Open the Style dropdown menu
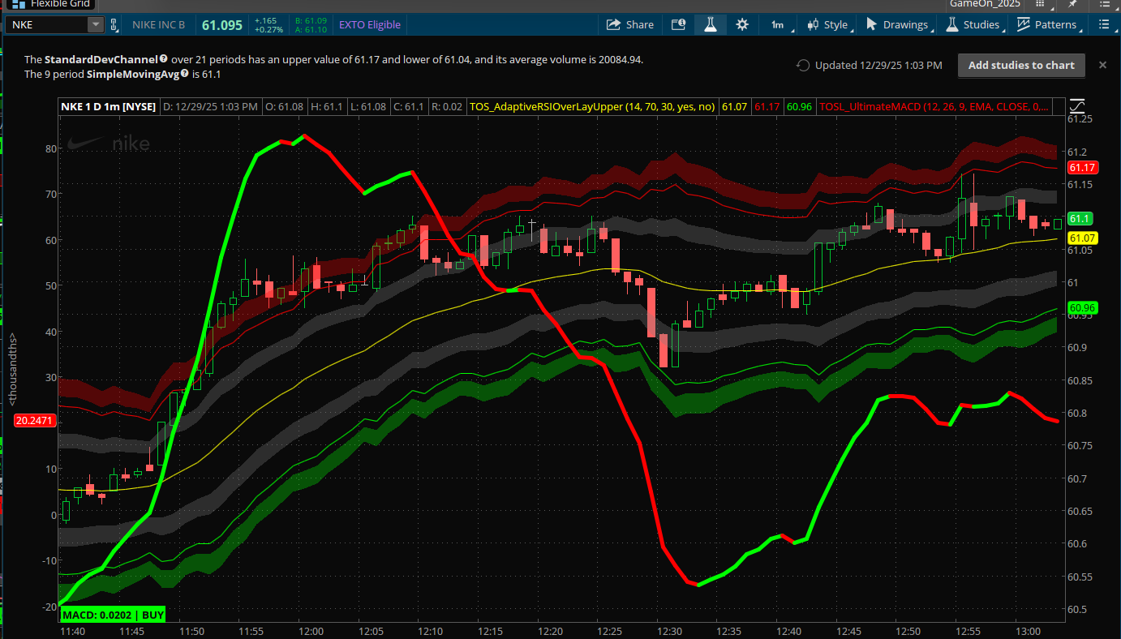Screen dimensions: 1121x639 [x=827, y=24]
